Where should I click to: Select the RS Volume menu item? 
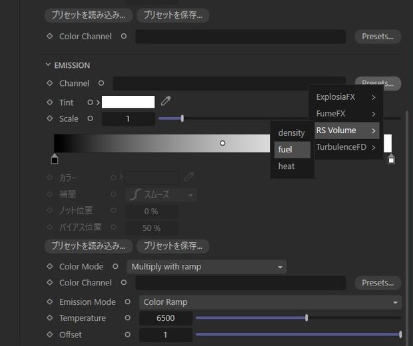(x=346, y=130)
